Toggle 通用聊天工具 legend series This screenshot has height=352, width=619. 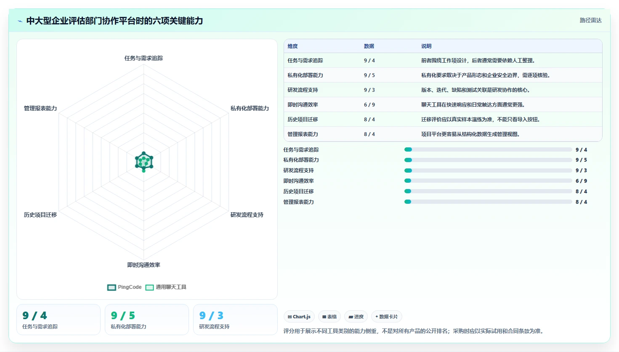(166, 287)
